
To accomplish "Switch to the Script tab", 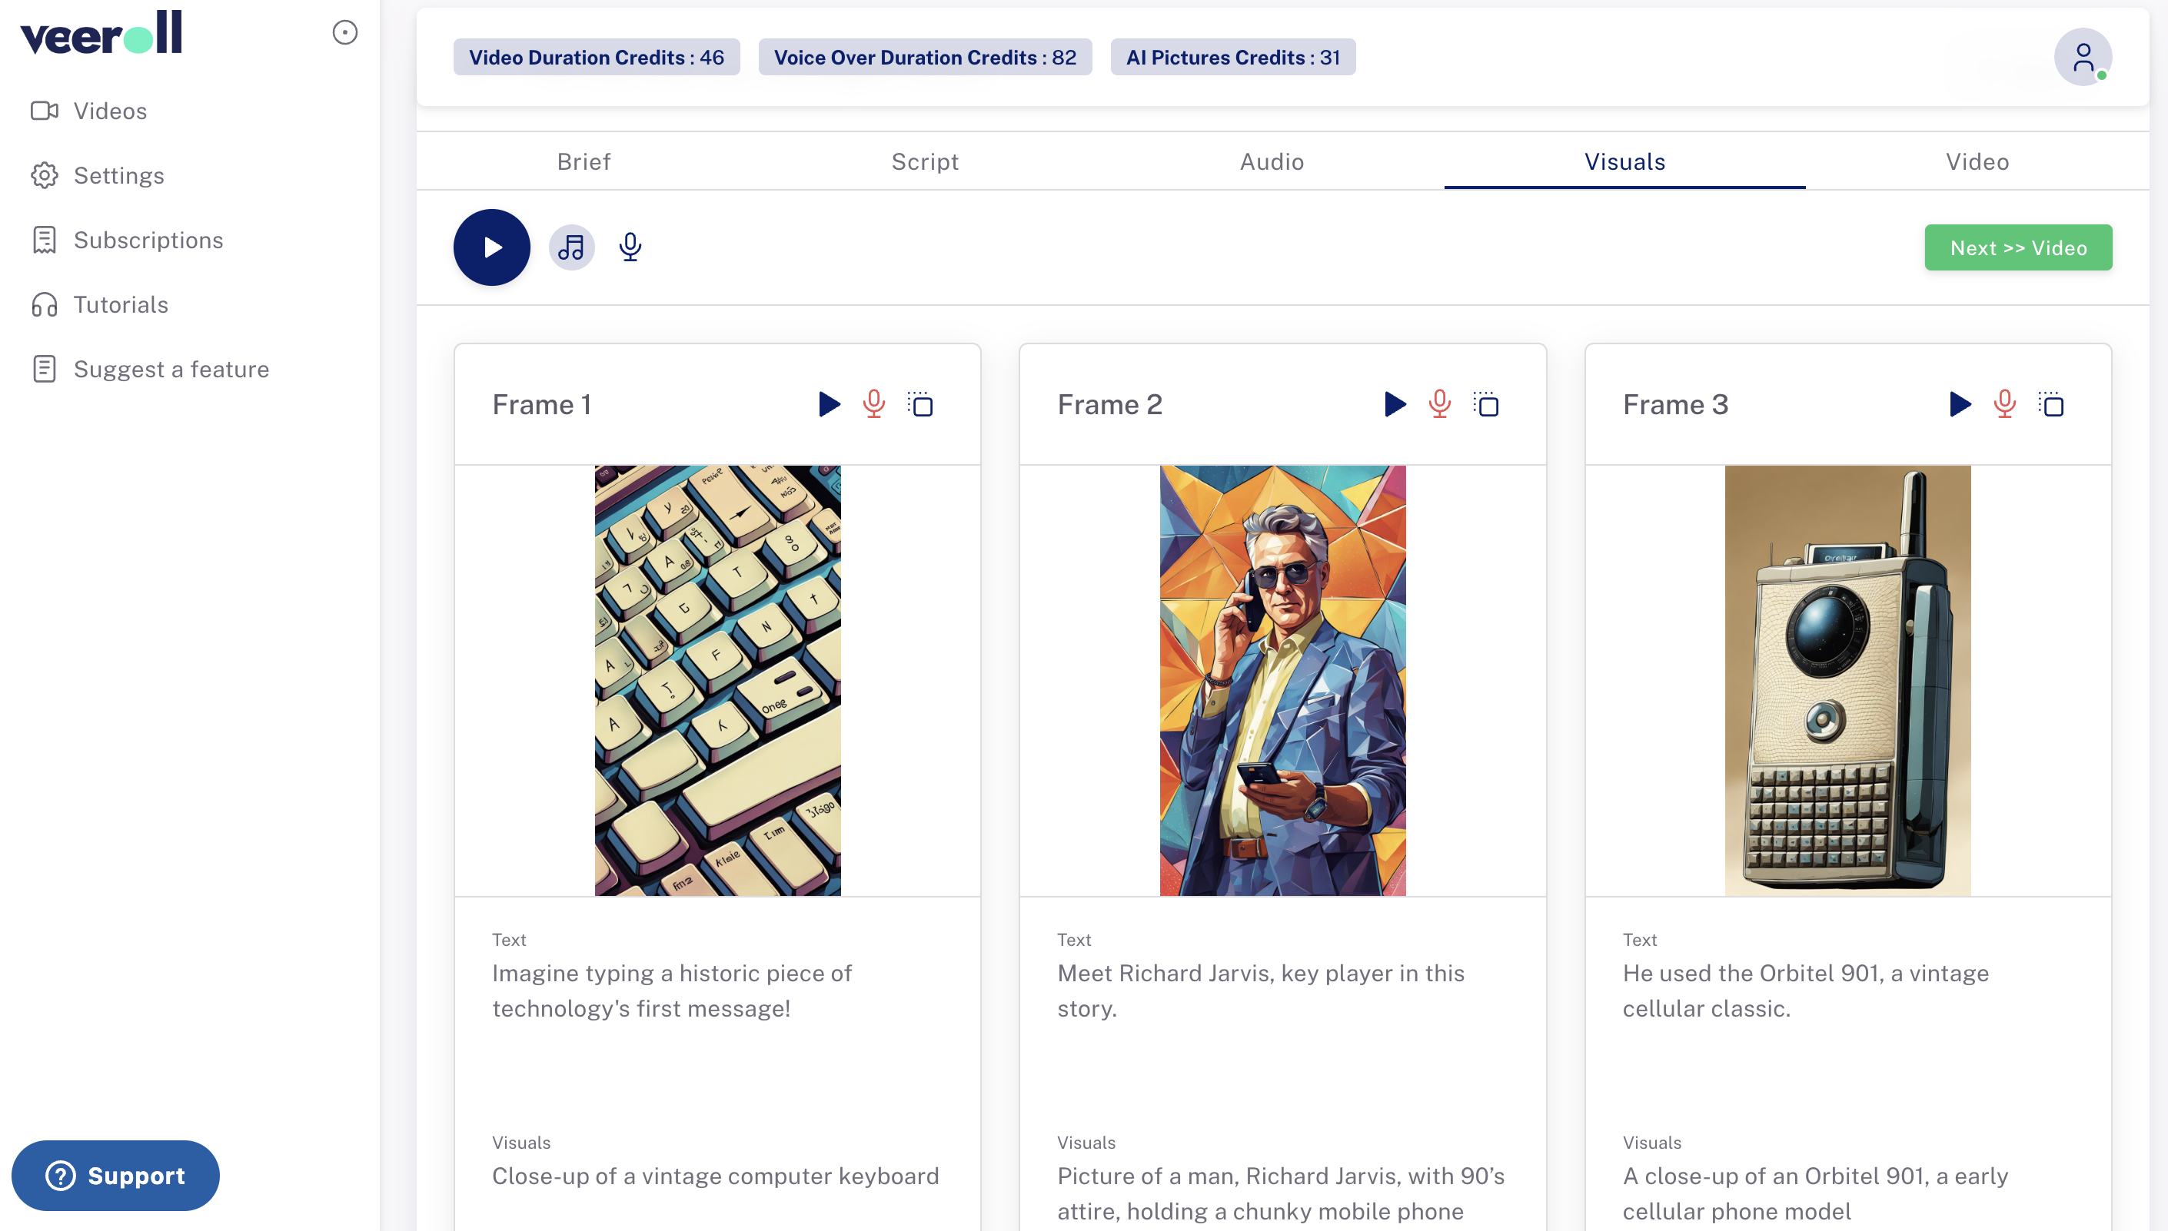I will pyautogui.click(x=925, y=161).
